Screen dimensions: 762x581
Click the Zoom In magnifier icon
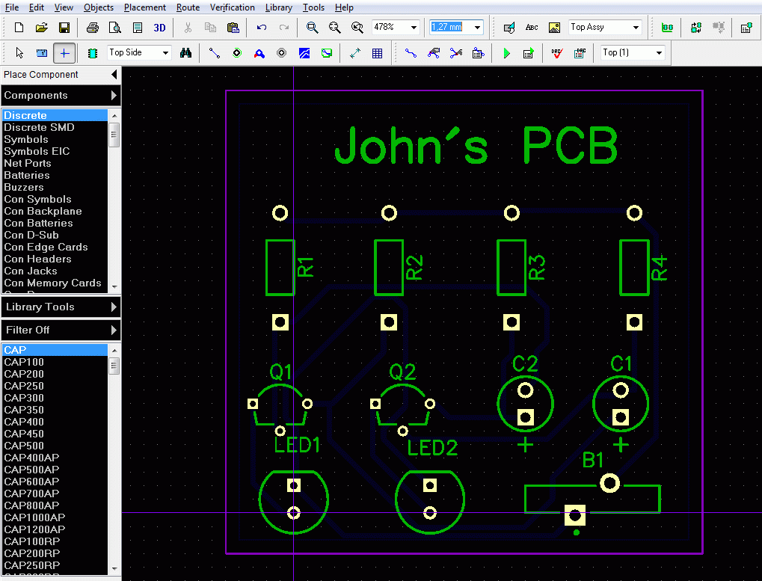[x=312, y=28]
